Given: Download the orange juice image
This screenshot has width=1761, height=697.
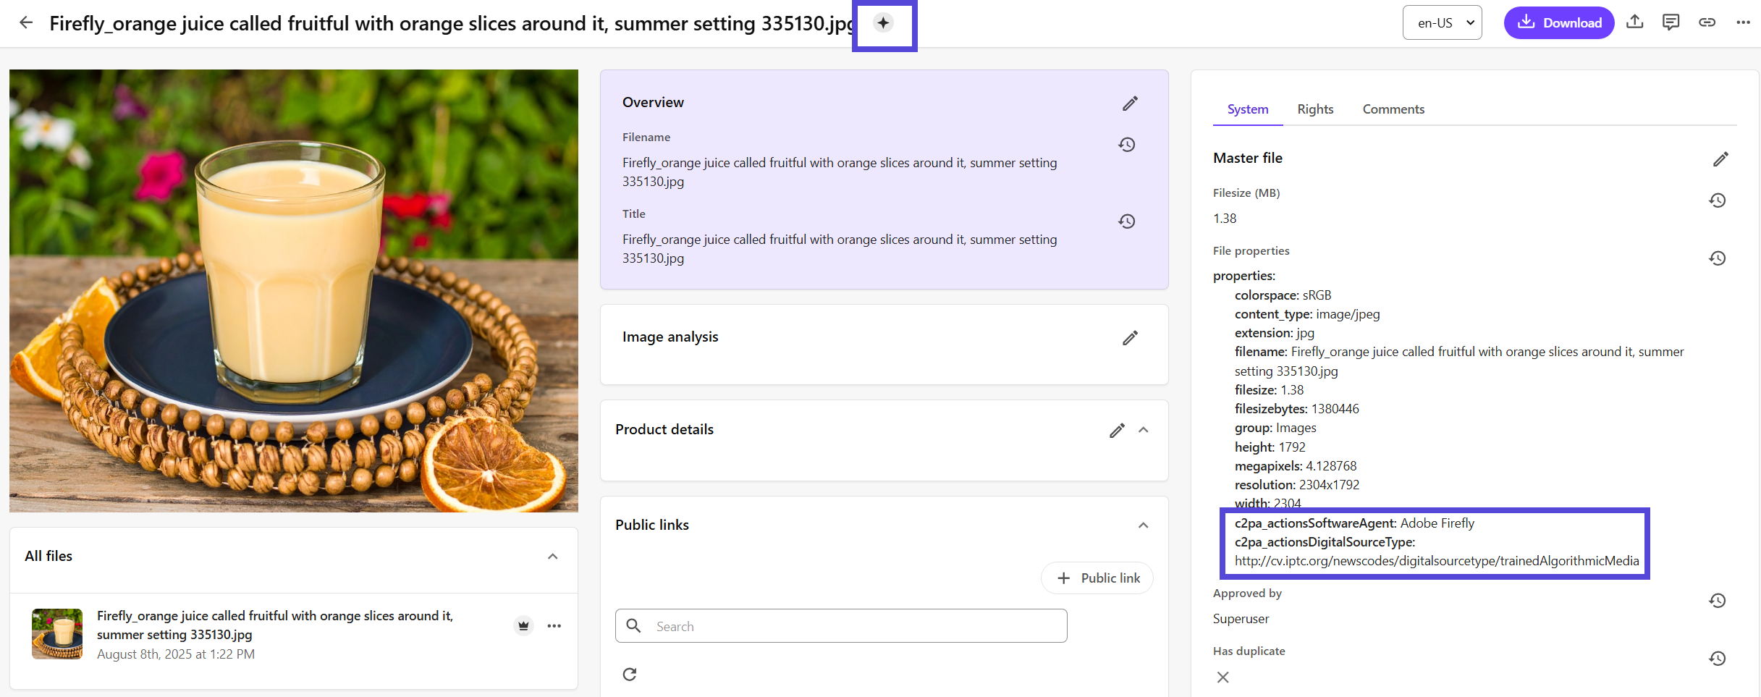Looking at the screenshot, I should pos(1559,22).
